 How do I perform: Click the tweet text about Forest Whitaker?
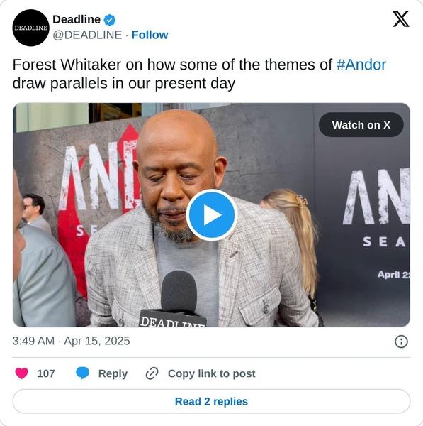pyautogui.click(x=199, y=74)
